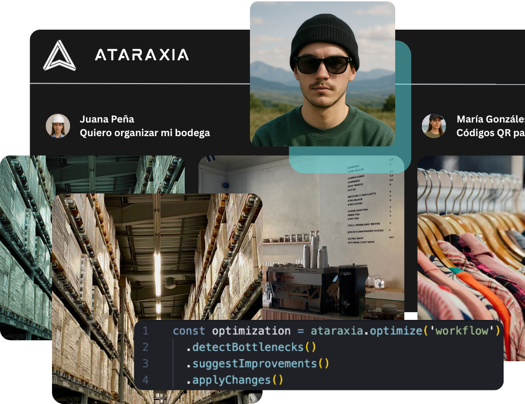Select the Juana Peña name label
525x404 pixels.
[x=107, y=119]
